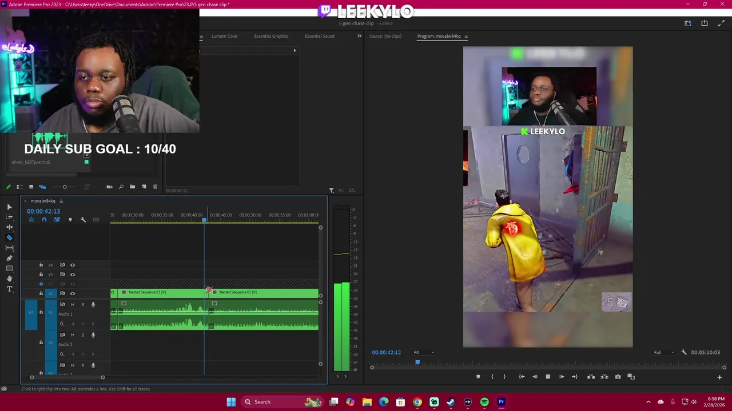Select the Pen tool
The image size is (732, 411).
pos(10,258)
